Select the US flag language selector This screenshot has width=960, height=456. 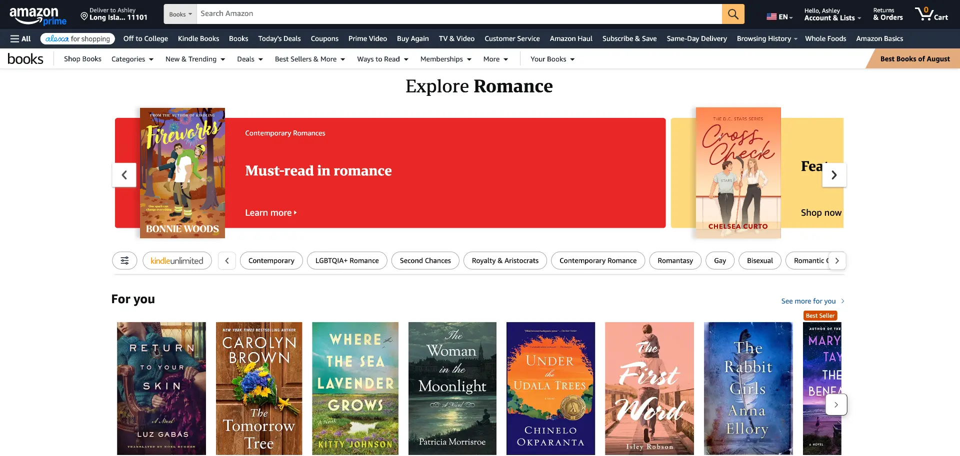coord(779,16)
